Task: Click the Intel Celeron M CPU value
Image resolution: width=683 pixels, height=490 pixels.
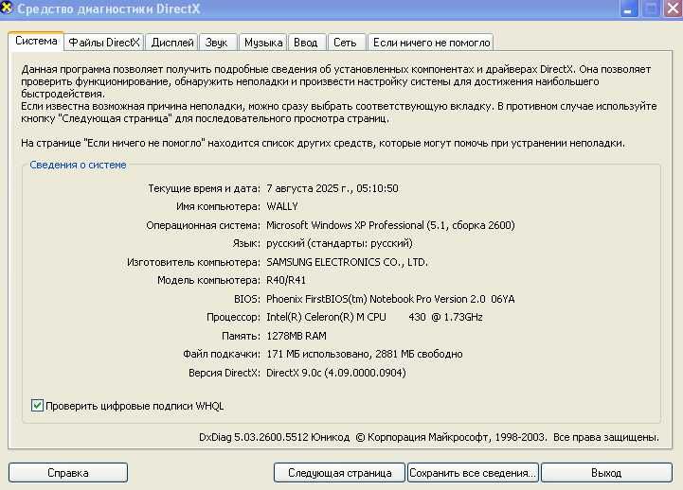Action: click(374, 318)
